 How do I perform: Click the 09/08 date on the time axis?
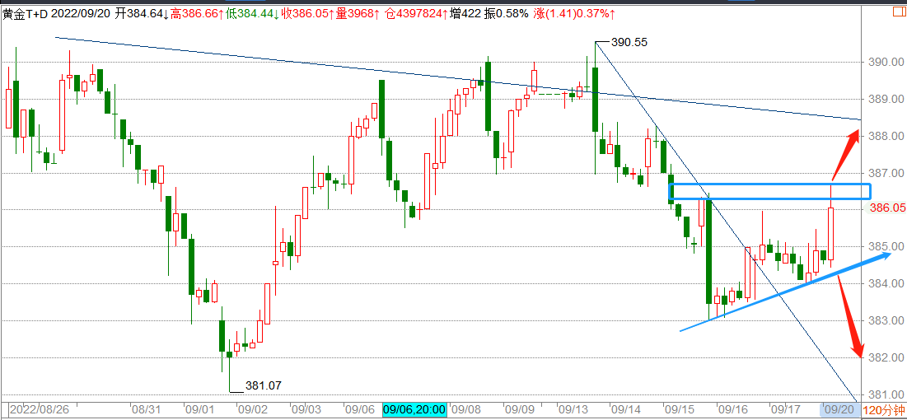[465, 410]
